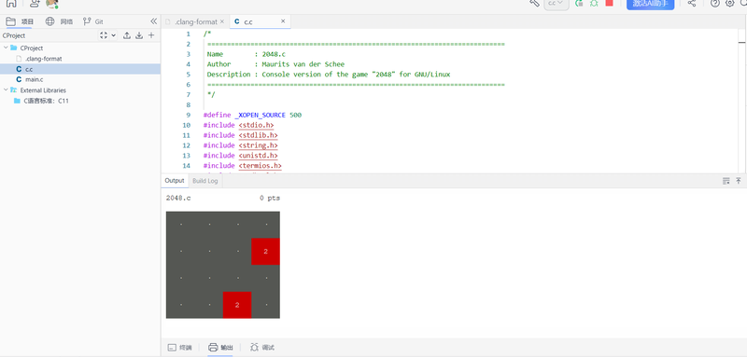Screen dimensions: 747x357
Task: Click the green rerun icon
Action: tap(579, 3)
